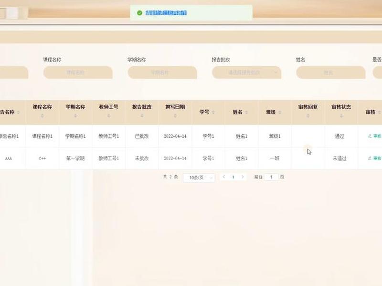Click 教师工号1 in the AAA row
Screen dimensions: 382x286
point(109,158)
